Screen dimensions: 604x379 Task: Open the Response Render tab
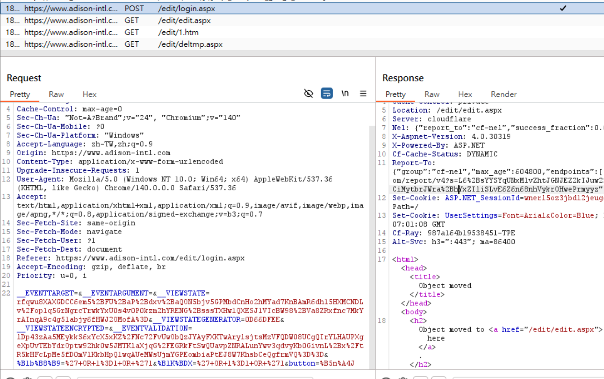pyautogui.click(x=504, y=94)
